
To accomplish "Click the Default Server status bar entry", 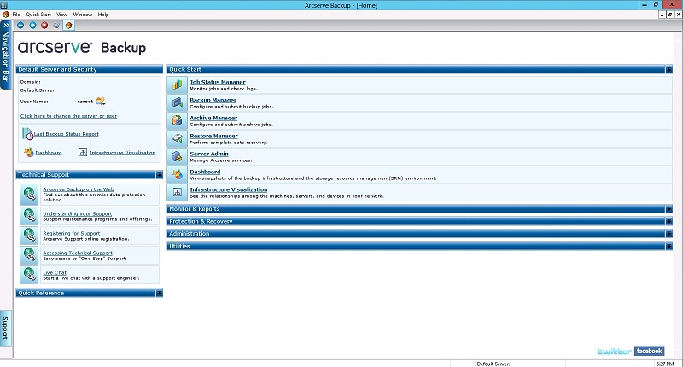I will tap(493, 364).
